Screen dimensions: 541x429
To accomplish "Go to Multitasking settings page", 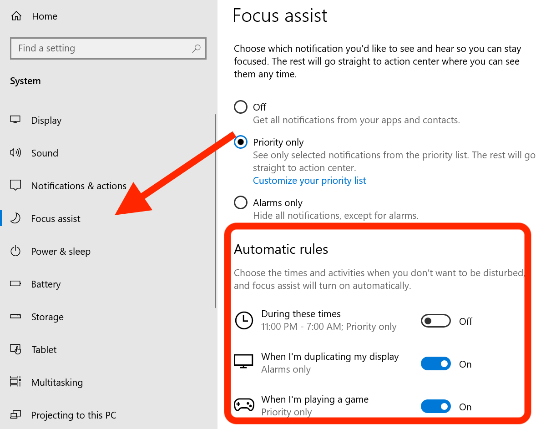I will pos(57,383).
